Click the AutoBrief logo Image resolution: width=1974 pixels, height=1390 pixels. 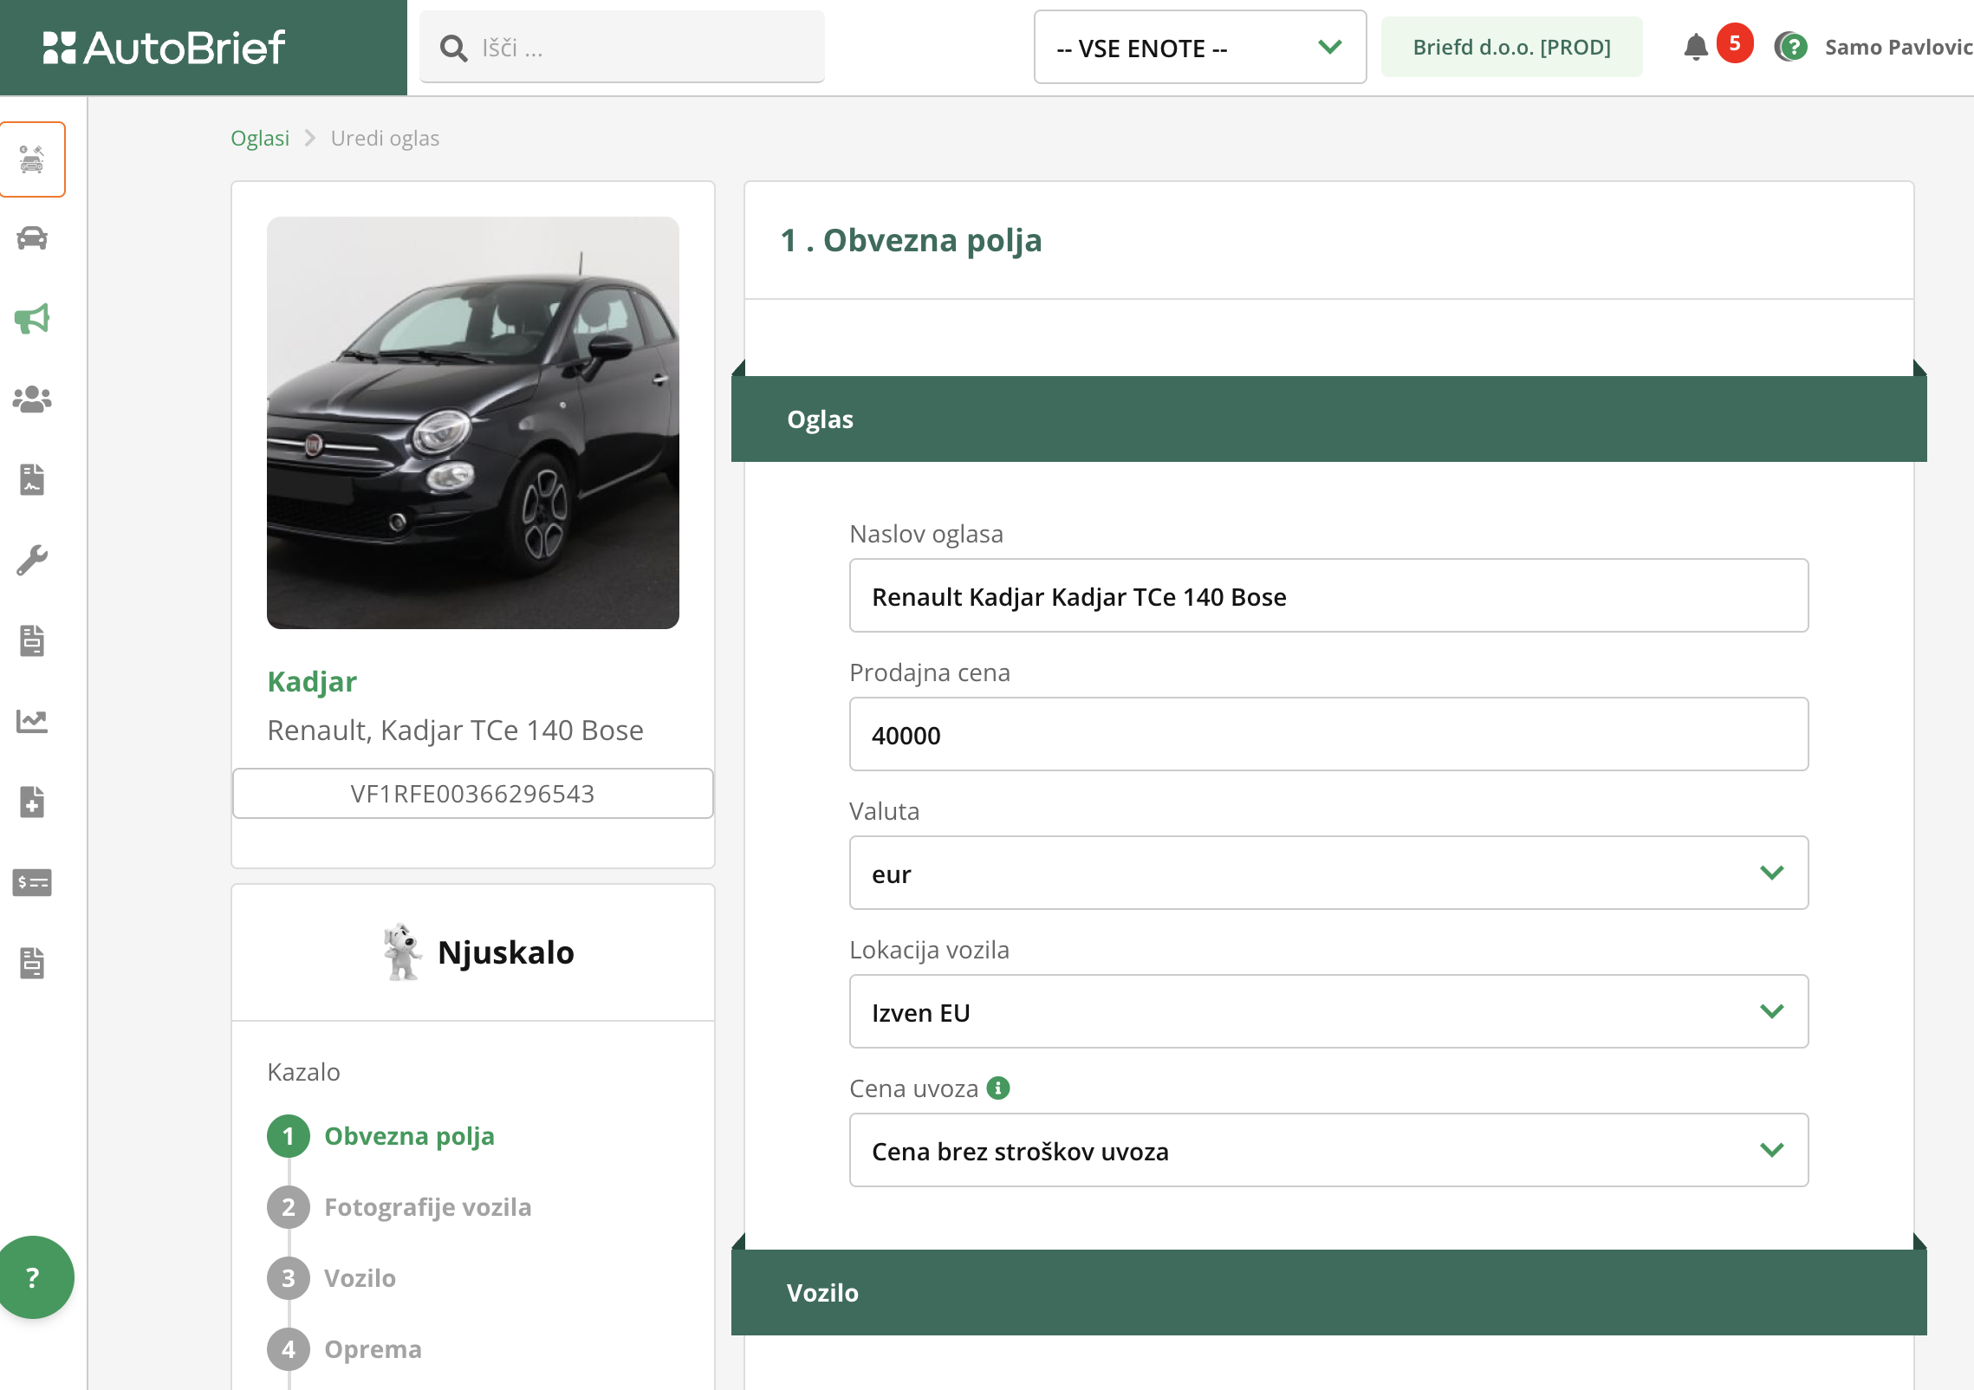pyautogui.click(x=164, y=48)
